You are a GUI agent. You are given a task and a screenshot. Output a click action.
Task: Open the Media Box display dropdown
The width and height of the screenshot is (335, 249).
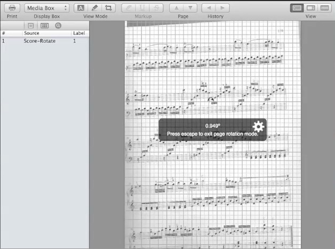pos(47,8)
